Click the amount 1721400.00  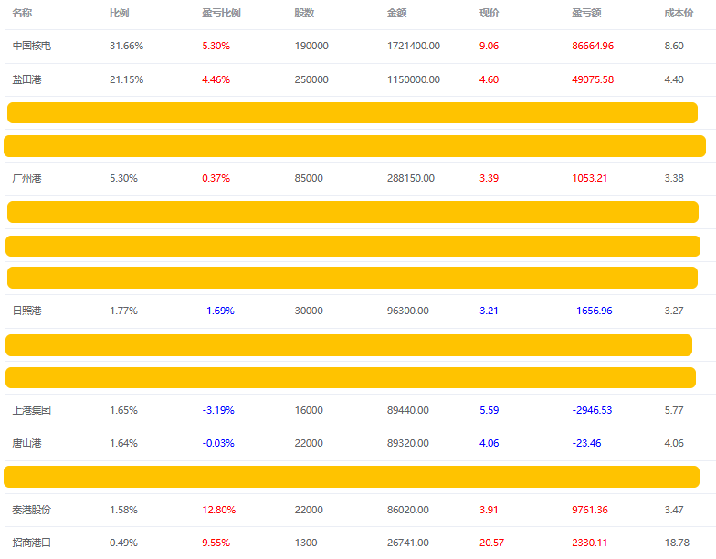414,46
